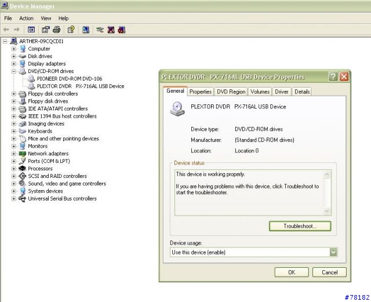
Task: Click the Display adapters category icon
Action: point(23,64)
